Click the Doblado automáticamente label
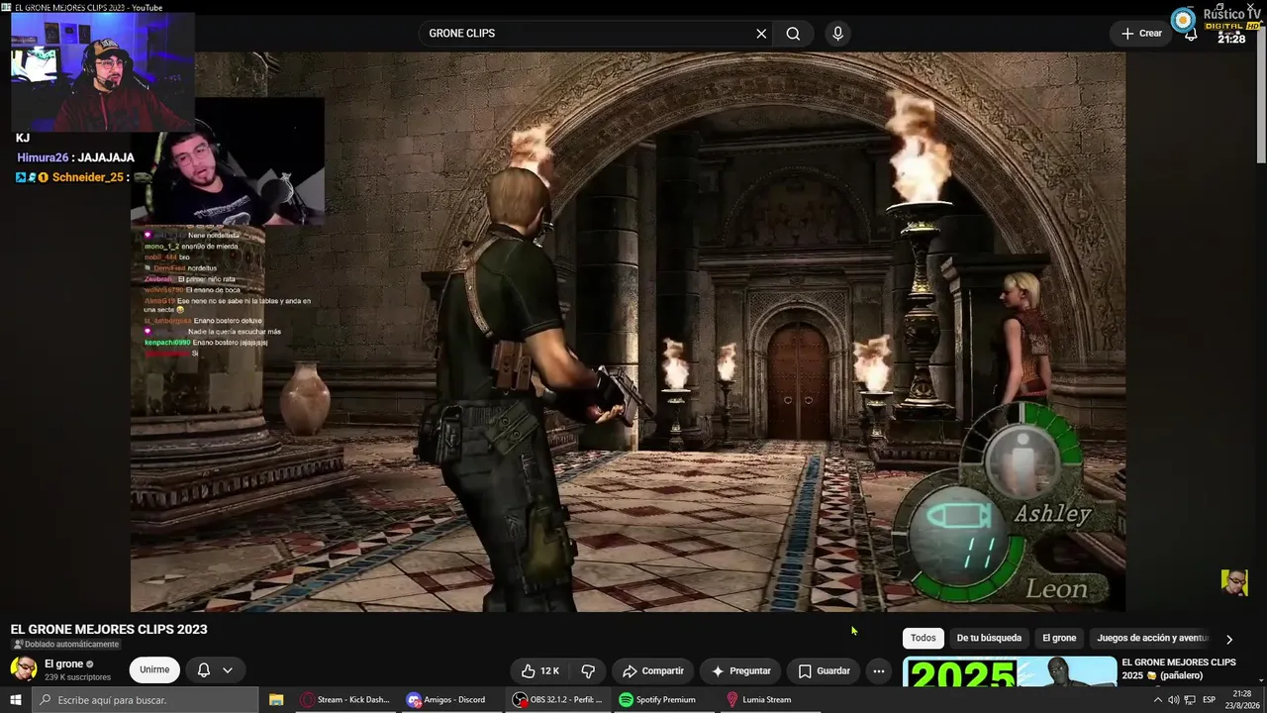1267x713 pixels. click(65, 645)
